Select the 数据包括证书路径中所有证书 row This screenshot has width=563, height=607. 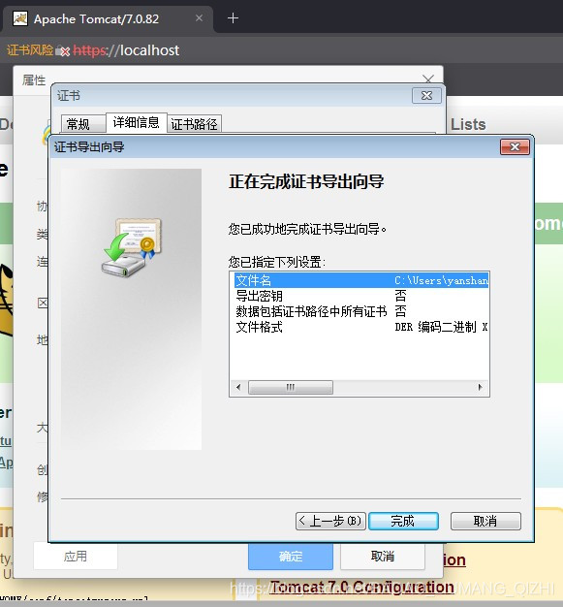tap(361, 311)
